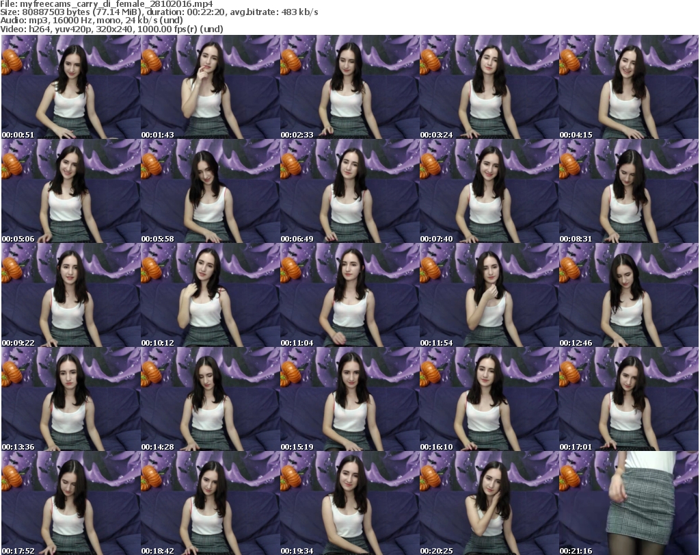Click the Size and duration info line
Screen dimensions: 700x555
click(x=159, y=12)
